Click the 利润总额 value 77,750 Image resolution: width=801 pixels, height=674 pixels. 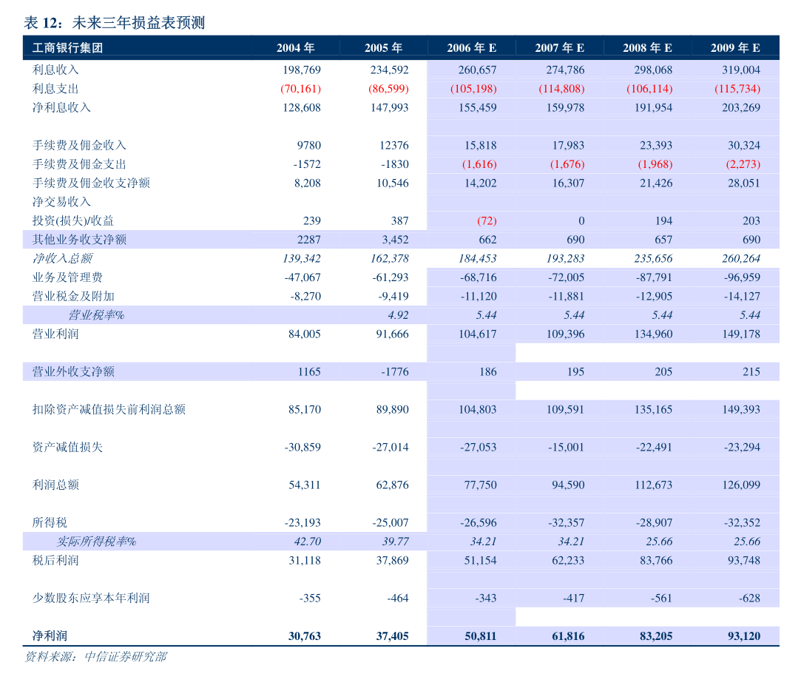479,485
